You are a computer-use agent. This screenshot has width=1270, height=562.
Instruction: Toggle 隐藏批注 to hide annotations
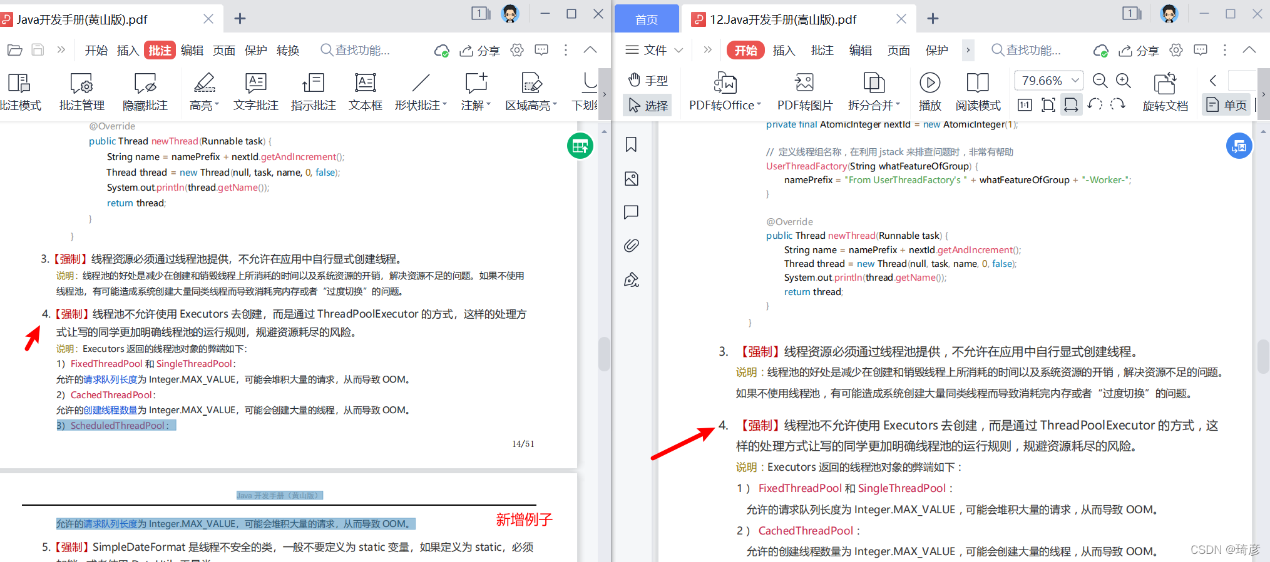pyautogui.click(x=145, y=92)
